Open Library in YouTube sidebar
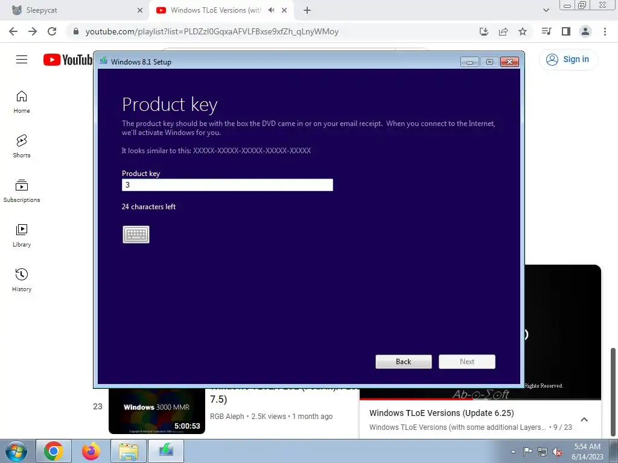The image size is (618, 463). pos(22,236)
